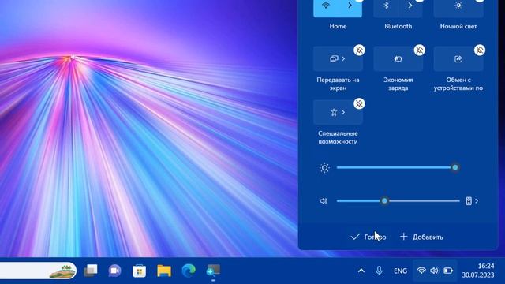The width and height of the screenshot is (505, 284).
Task: Open the clock showing 16:24
Action: click(x=478, y=271)
